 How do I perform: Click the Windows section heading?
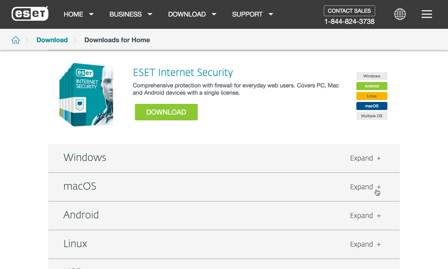pos(85,157)
